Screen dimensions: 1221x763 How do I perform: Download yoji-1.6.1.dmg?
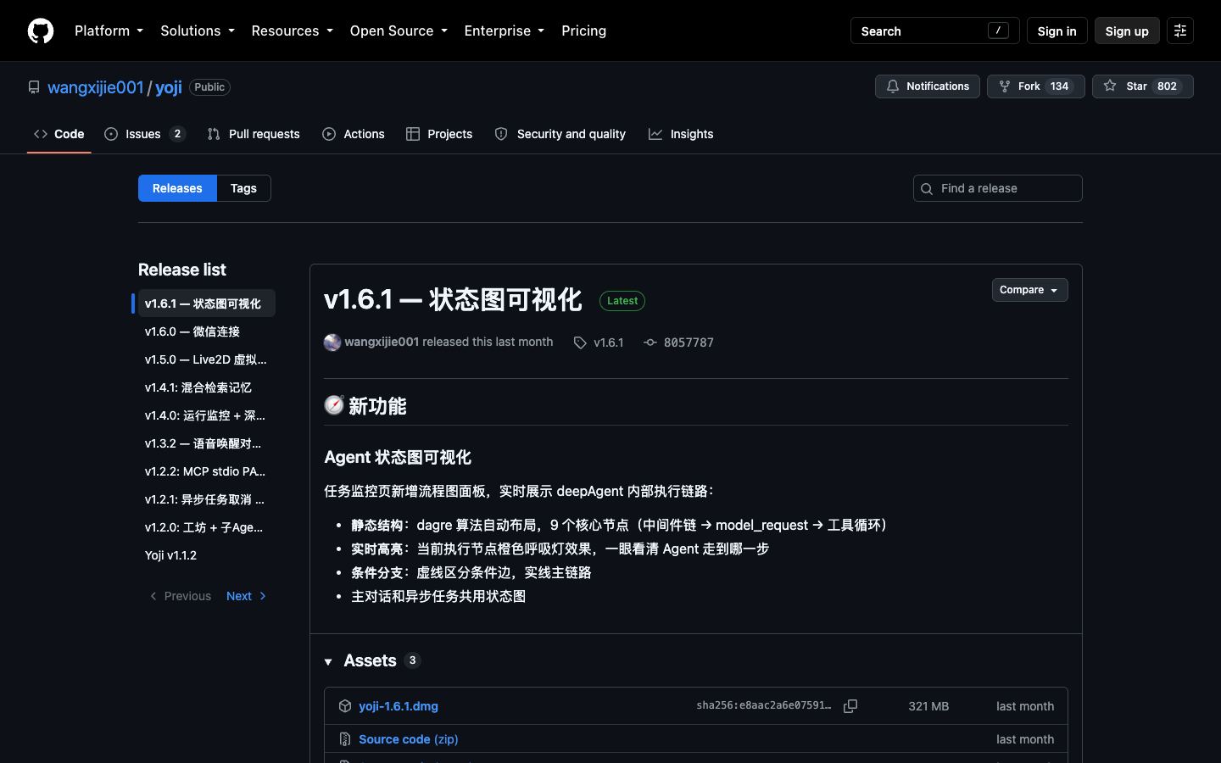399,706
